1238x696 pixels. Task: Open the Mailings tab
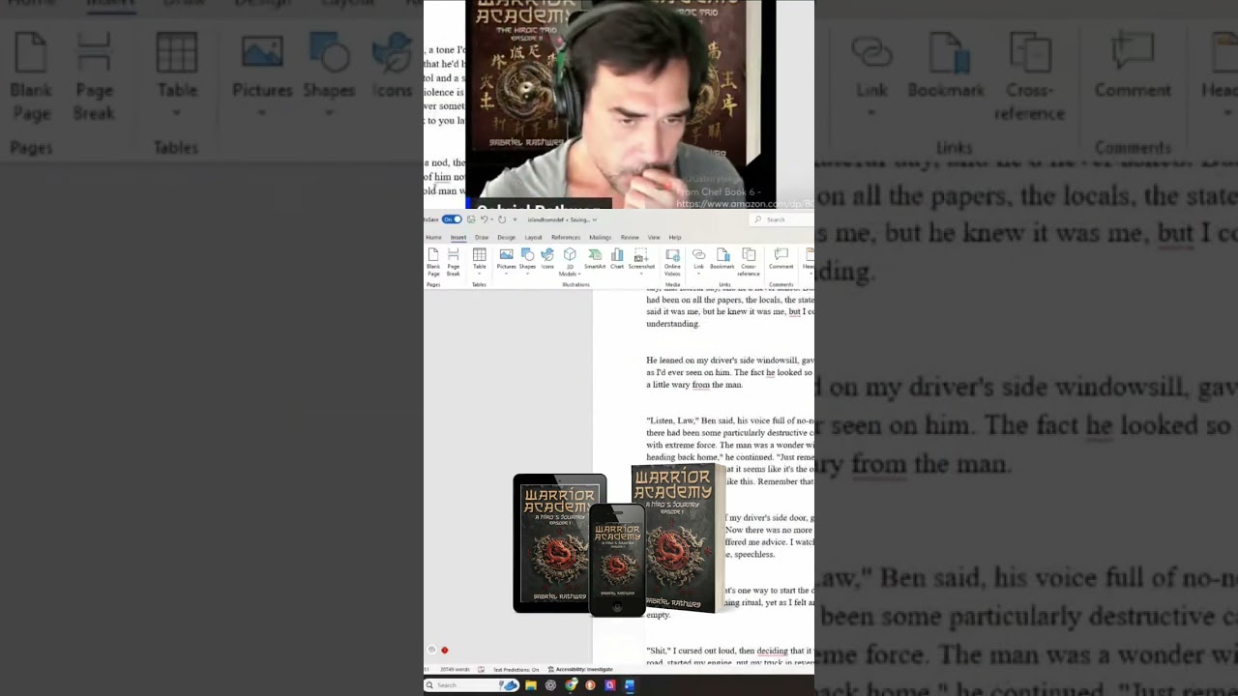click(601, 238)
